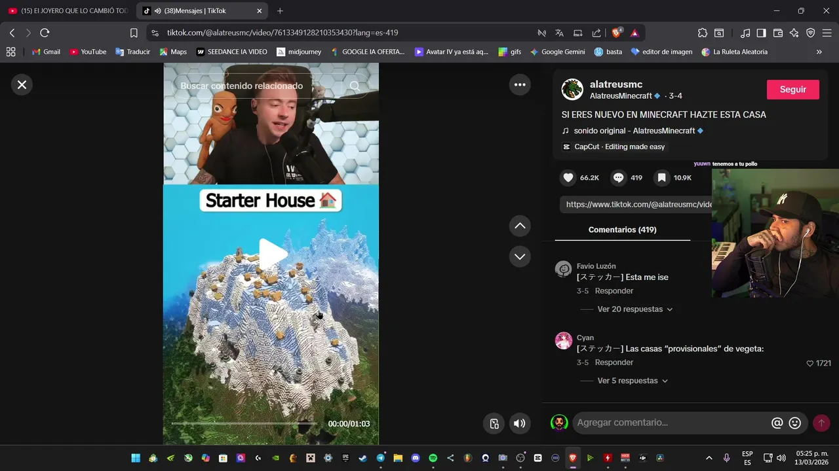Open Favio Luzón's profile avatar

(x=563, y=269)
